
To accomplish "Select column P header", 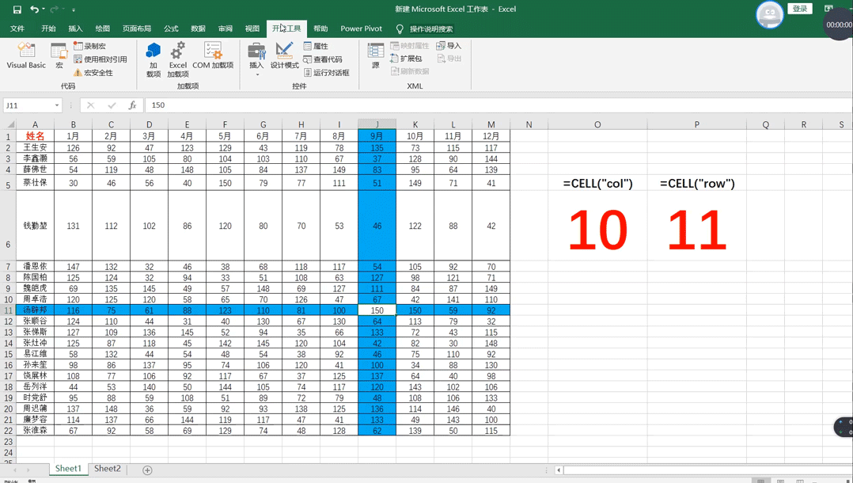I will tap(697, 124).
